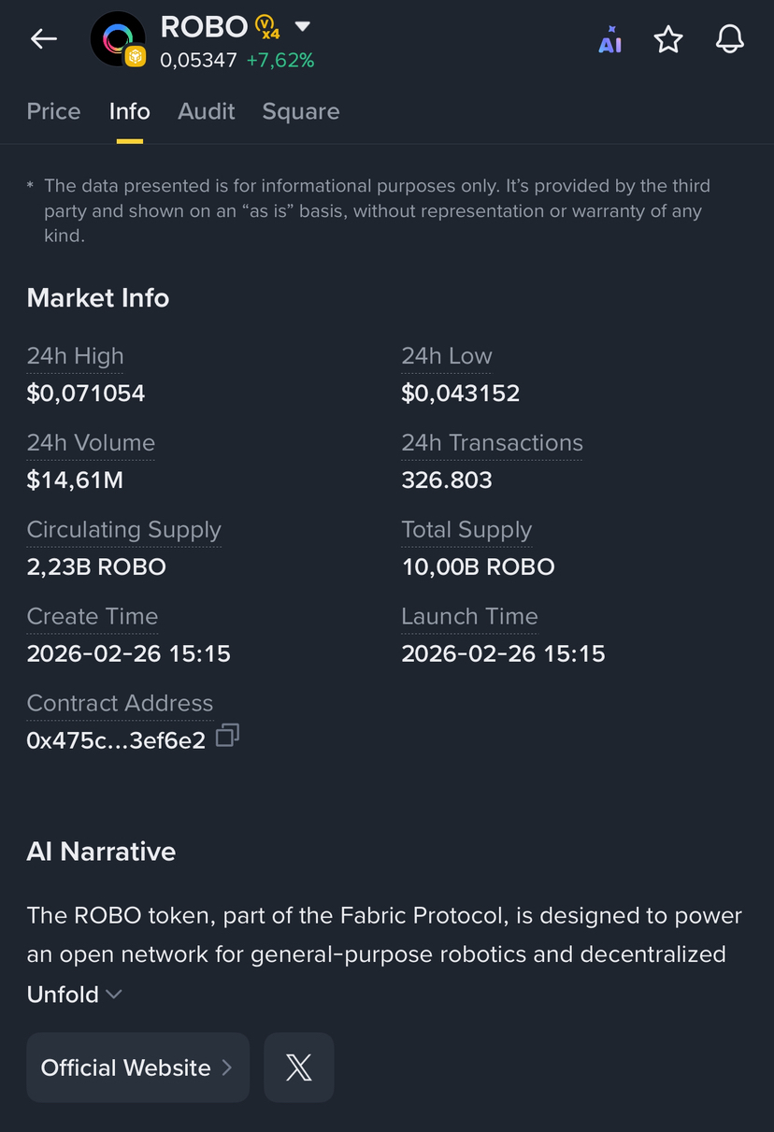Tap the Circulating Supply label

coord(124,530)
